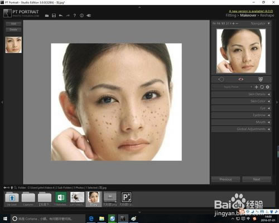Viewport: 279px width, 223px height.
Task: Switch to the Fitting step
Action: click(x=231, y=16)
